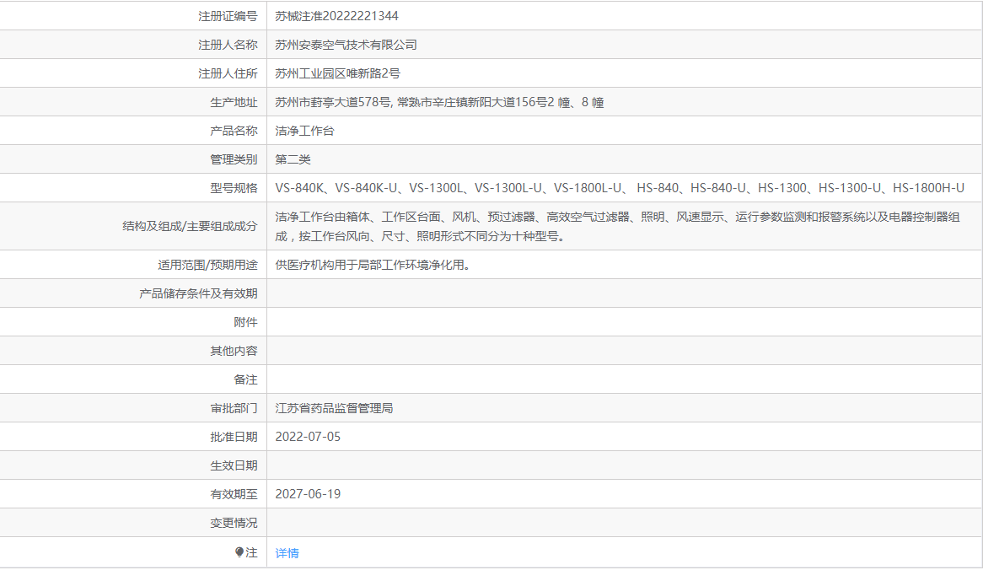The width and height of the screenshot is (983, 570).
Task: Click the 生效日期 label
Action: click(234, 466)
